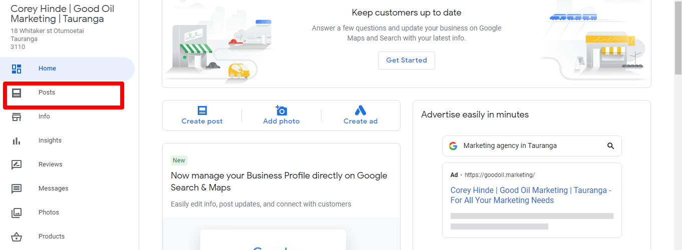The image size is (682, 250).
Task: Click the Add photo camera icon
Action: pyautogui.click(x=281, y=110)
